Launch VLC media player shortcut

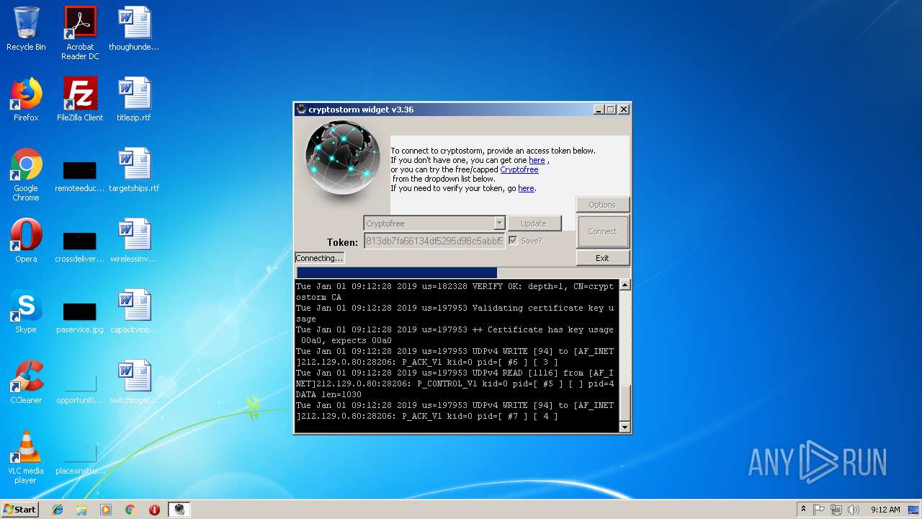pyautogui.click(x=26, y=457)
